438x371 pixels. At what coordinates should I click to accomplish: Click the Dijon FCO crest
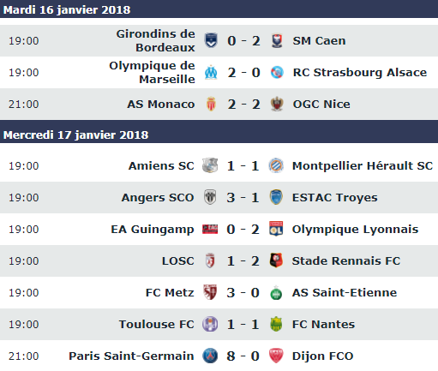pos(276,356)
